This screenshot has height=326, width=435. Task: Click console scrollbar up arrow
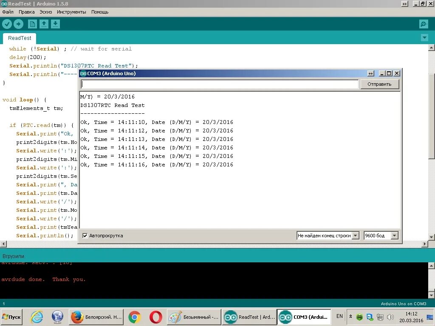pos(432,266)
